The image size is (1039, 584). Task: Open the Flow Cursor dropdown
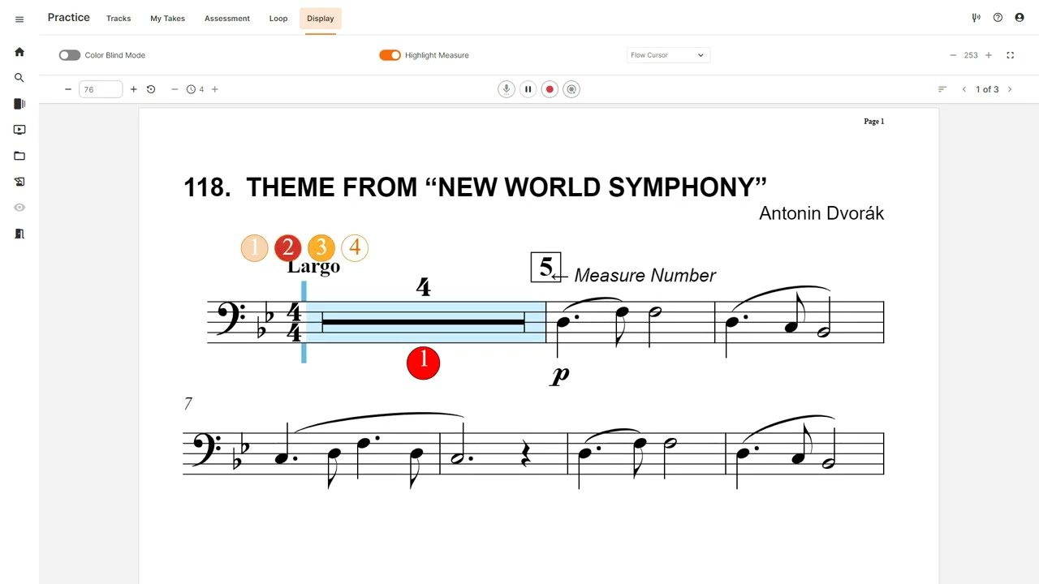point(668,55)
